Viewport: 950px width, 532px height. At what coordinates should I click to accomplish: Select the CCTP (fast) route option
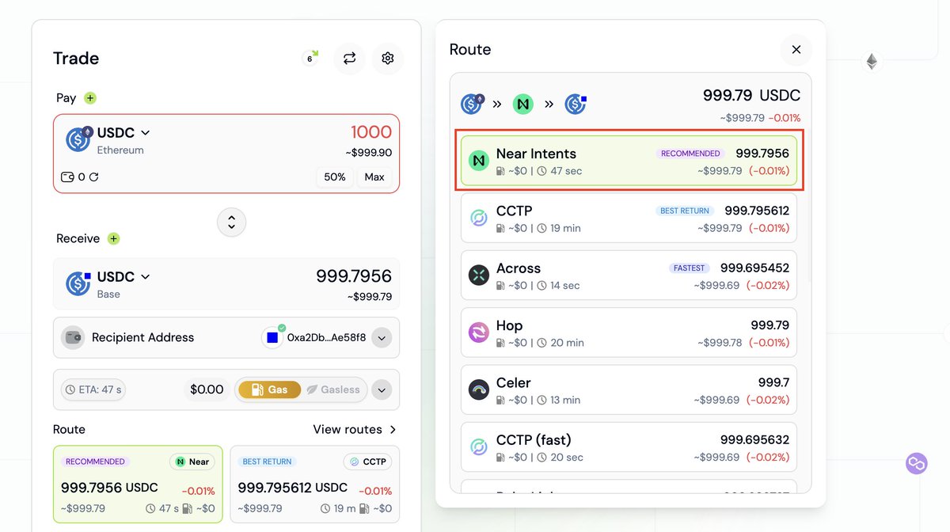629,447
